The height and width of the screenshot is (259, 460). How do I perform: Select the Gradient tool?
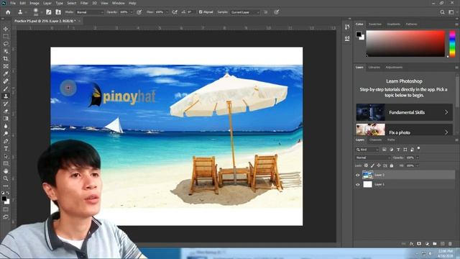[x=6, y=119]
